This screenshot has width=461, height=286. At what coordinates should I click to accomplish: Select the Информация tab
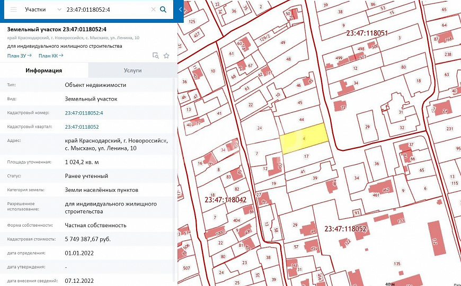pyautogui.click(x=44, y=70)
